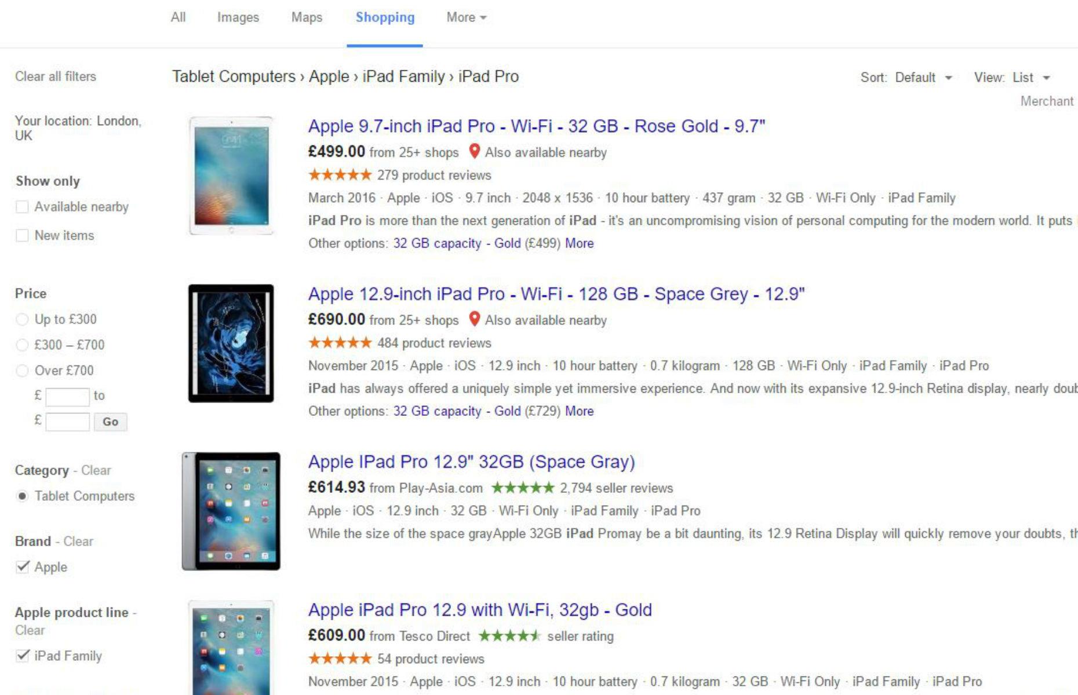Click the map pin icon beside £499.00 listing
Screen dimensions: 1078x695
click(474, 152)
